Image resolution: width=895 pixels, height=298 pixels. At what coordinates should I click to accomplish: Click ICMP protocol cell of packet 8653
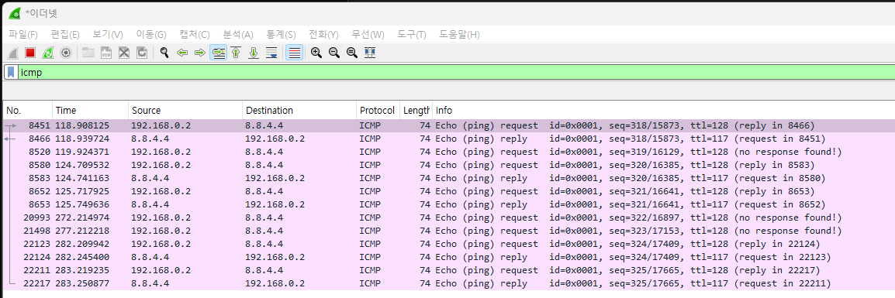tap(370, 204)
